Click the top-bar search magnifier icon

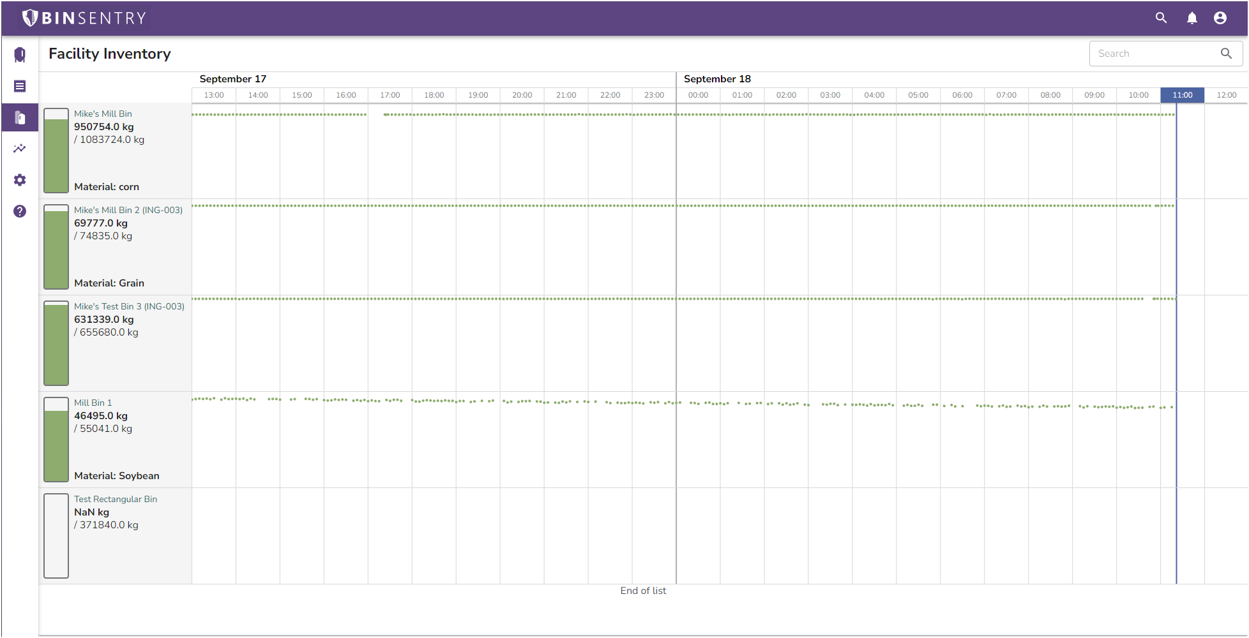1161,18
